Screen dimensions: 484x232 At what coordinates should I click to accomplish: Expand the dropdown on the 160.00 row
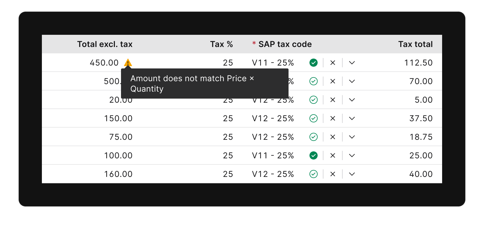tap(352, 174)
